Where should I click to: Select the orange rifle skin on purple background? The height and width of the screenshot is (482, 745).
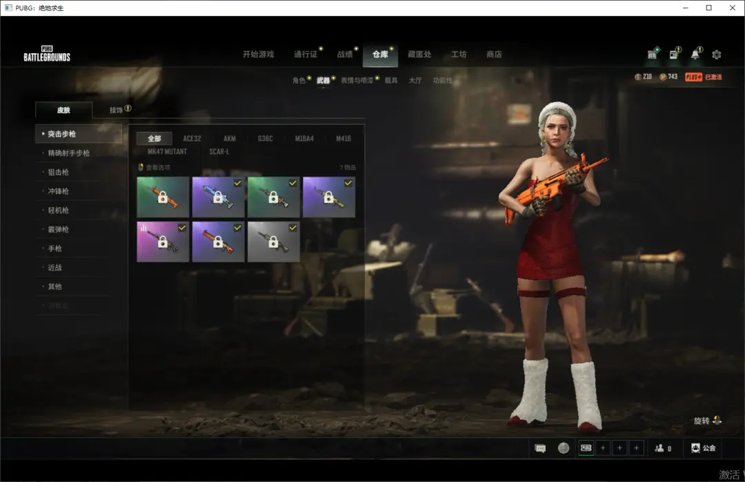pos(219,242)
